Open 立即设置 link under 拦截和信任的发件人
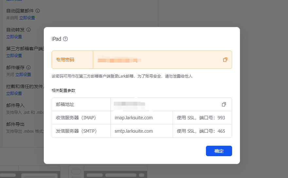288x178 pixels. pos(14,94)
